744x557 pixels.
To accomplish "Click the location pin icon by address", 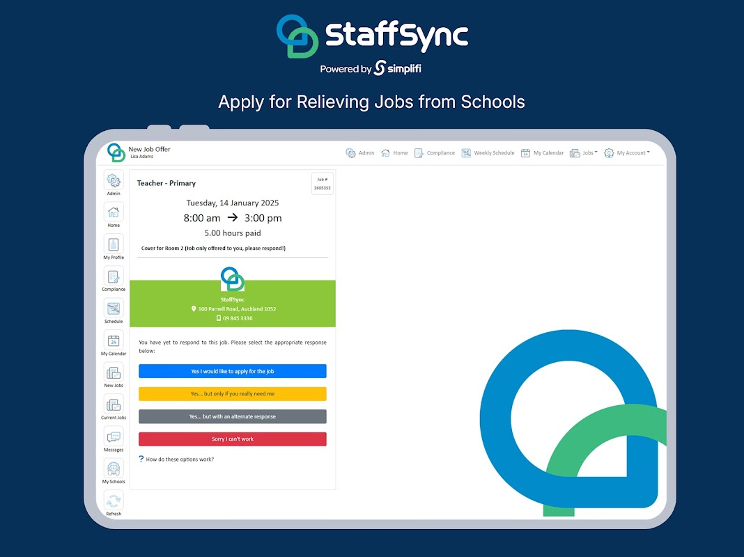I will click(x=194, y=308).
